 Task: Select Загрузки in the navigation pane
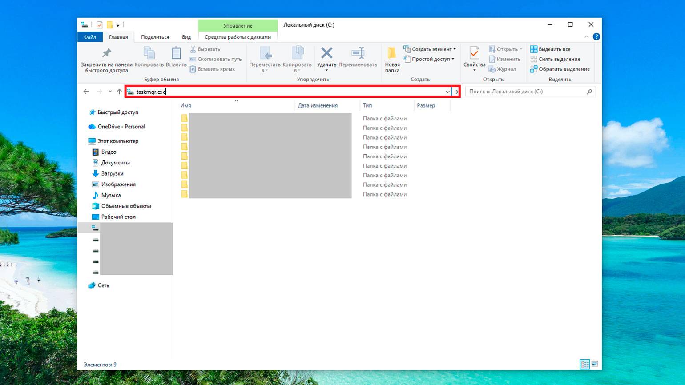(112, 174)
